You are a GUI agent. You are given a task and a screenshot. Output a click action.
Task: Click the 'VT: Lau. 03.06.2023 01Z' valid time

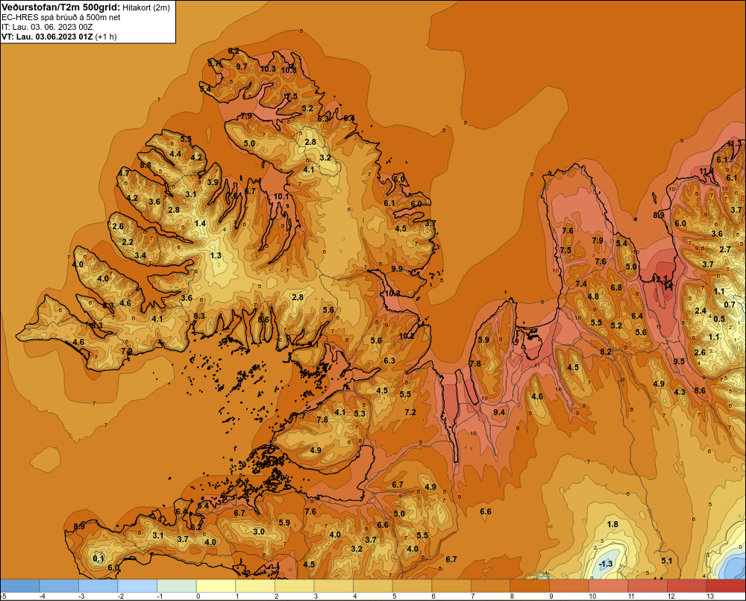(x=47, y=36)
